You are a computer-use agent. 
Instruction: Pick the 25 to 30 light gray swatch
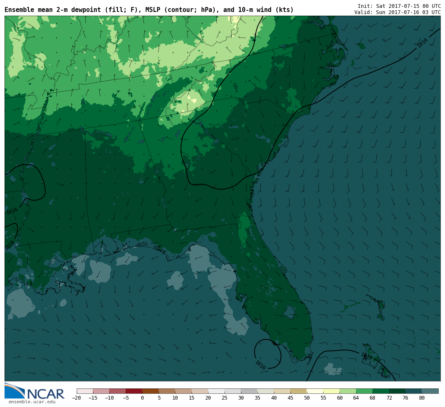[233, 391]
